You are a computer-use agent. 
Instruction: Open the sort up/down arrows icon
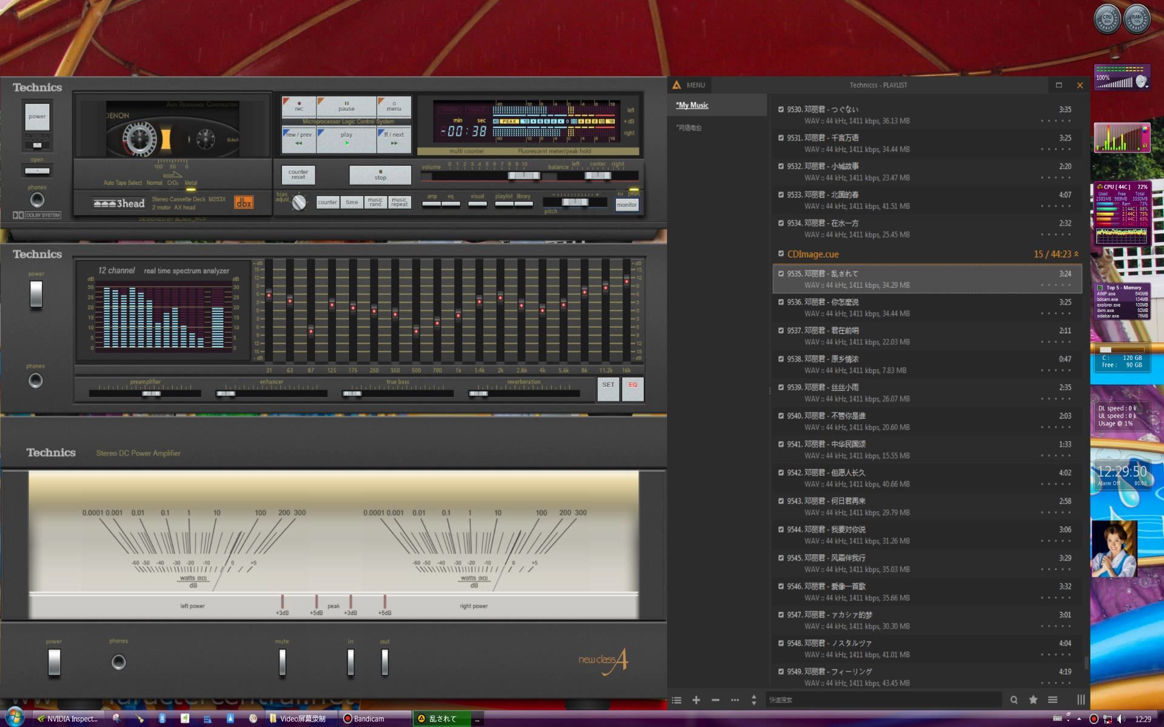click(754, 700)
